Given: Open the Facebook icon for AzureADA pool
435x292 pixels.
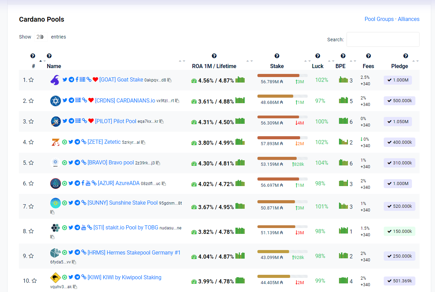Looking at the screenshot, I should 83,183.
